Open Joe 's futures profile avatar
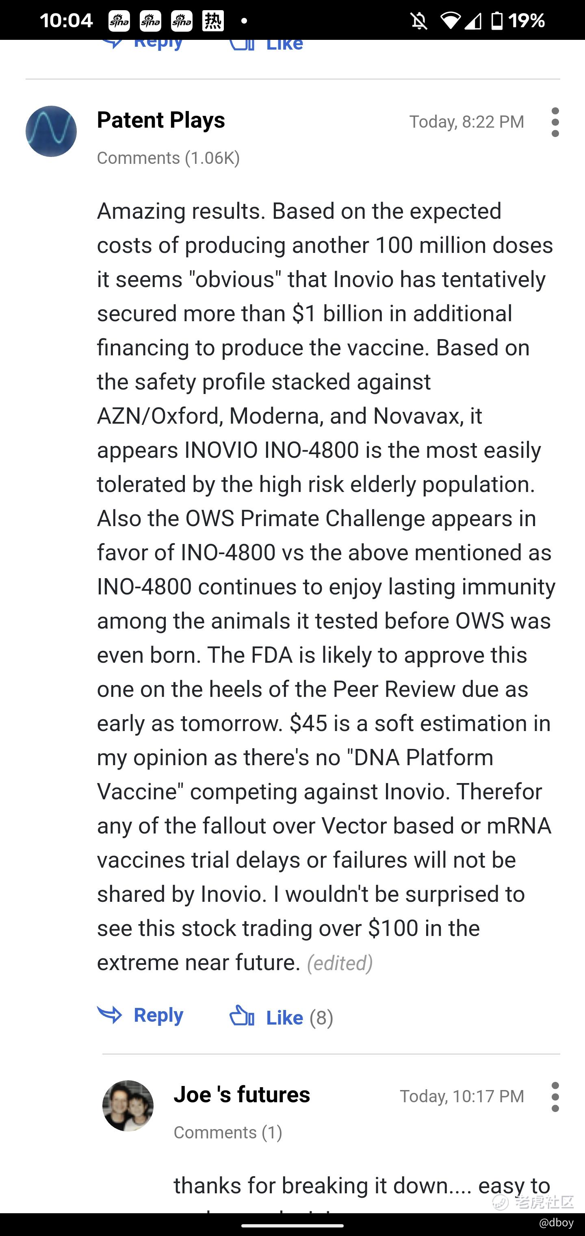585x1236 pixels. [128, 1105]
